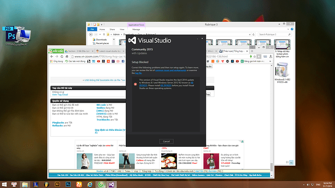Open the YouTube bookmark in bookmarks bar

99,62
